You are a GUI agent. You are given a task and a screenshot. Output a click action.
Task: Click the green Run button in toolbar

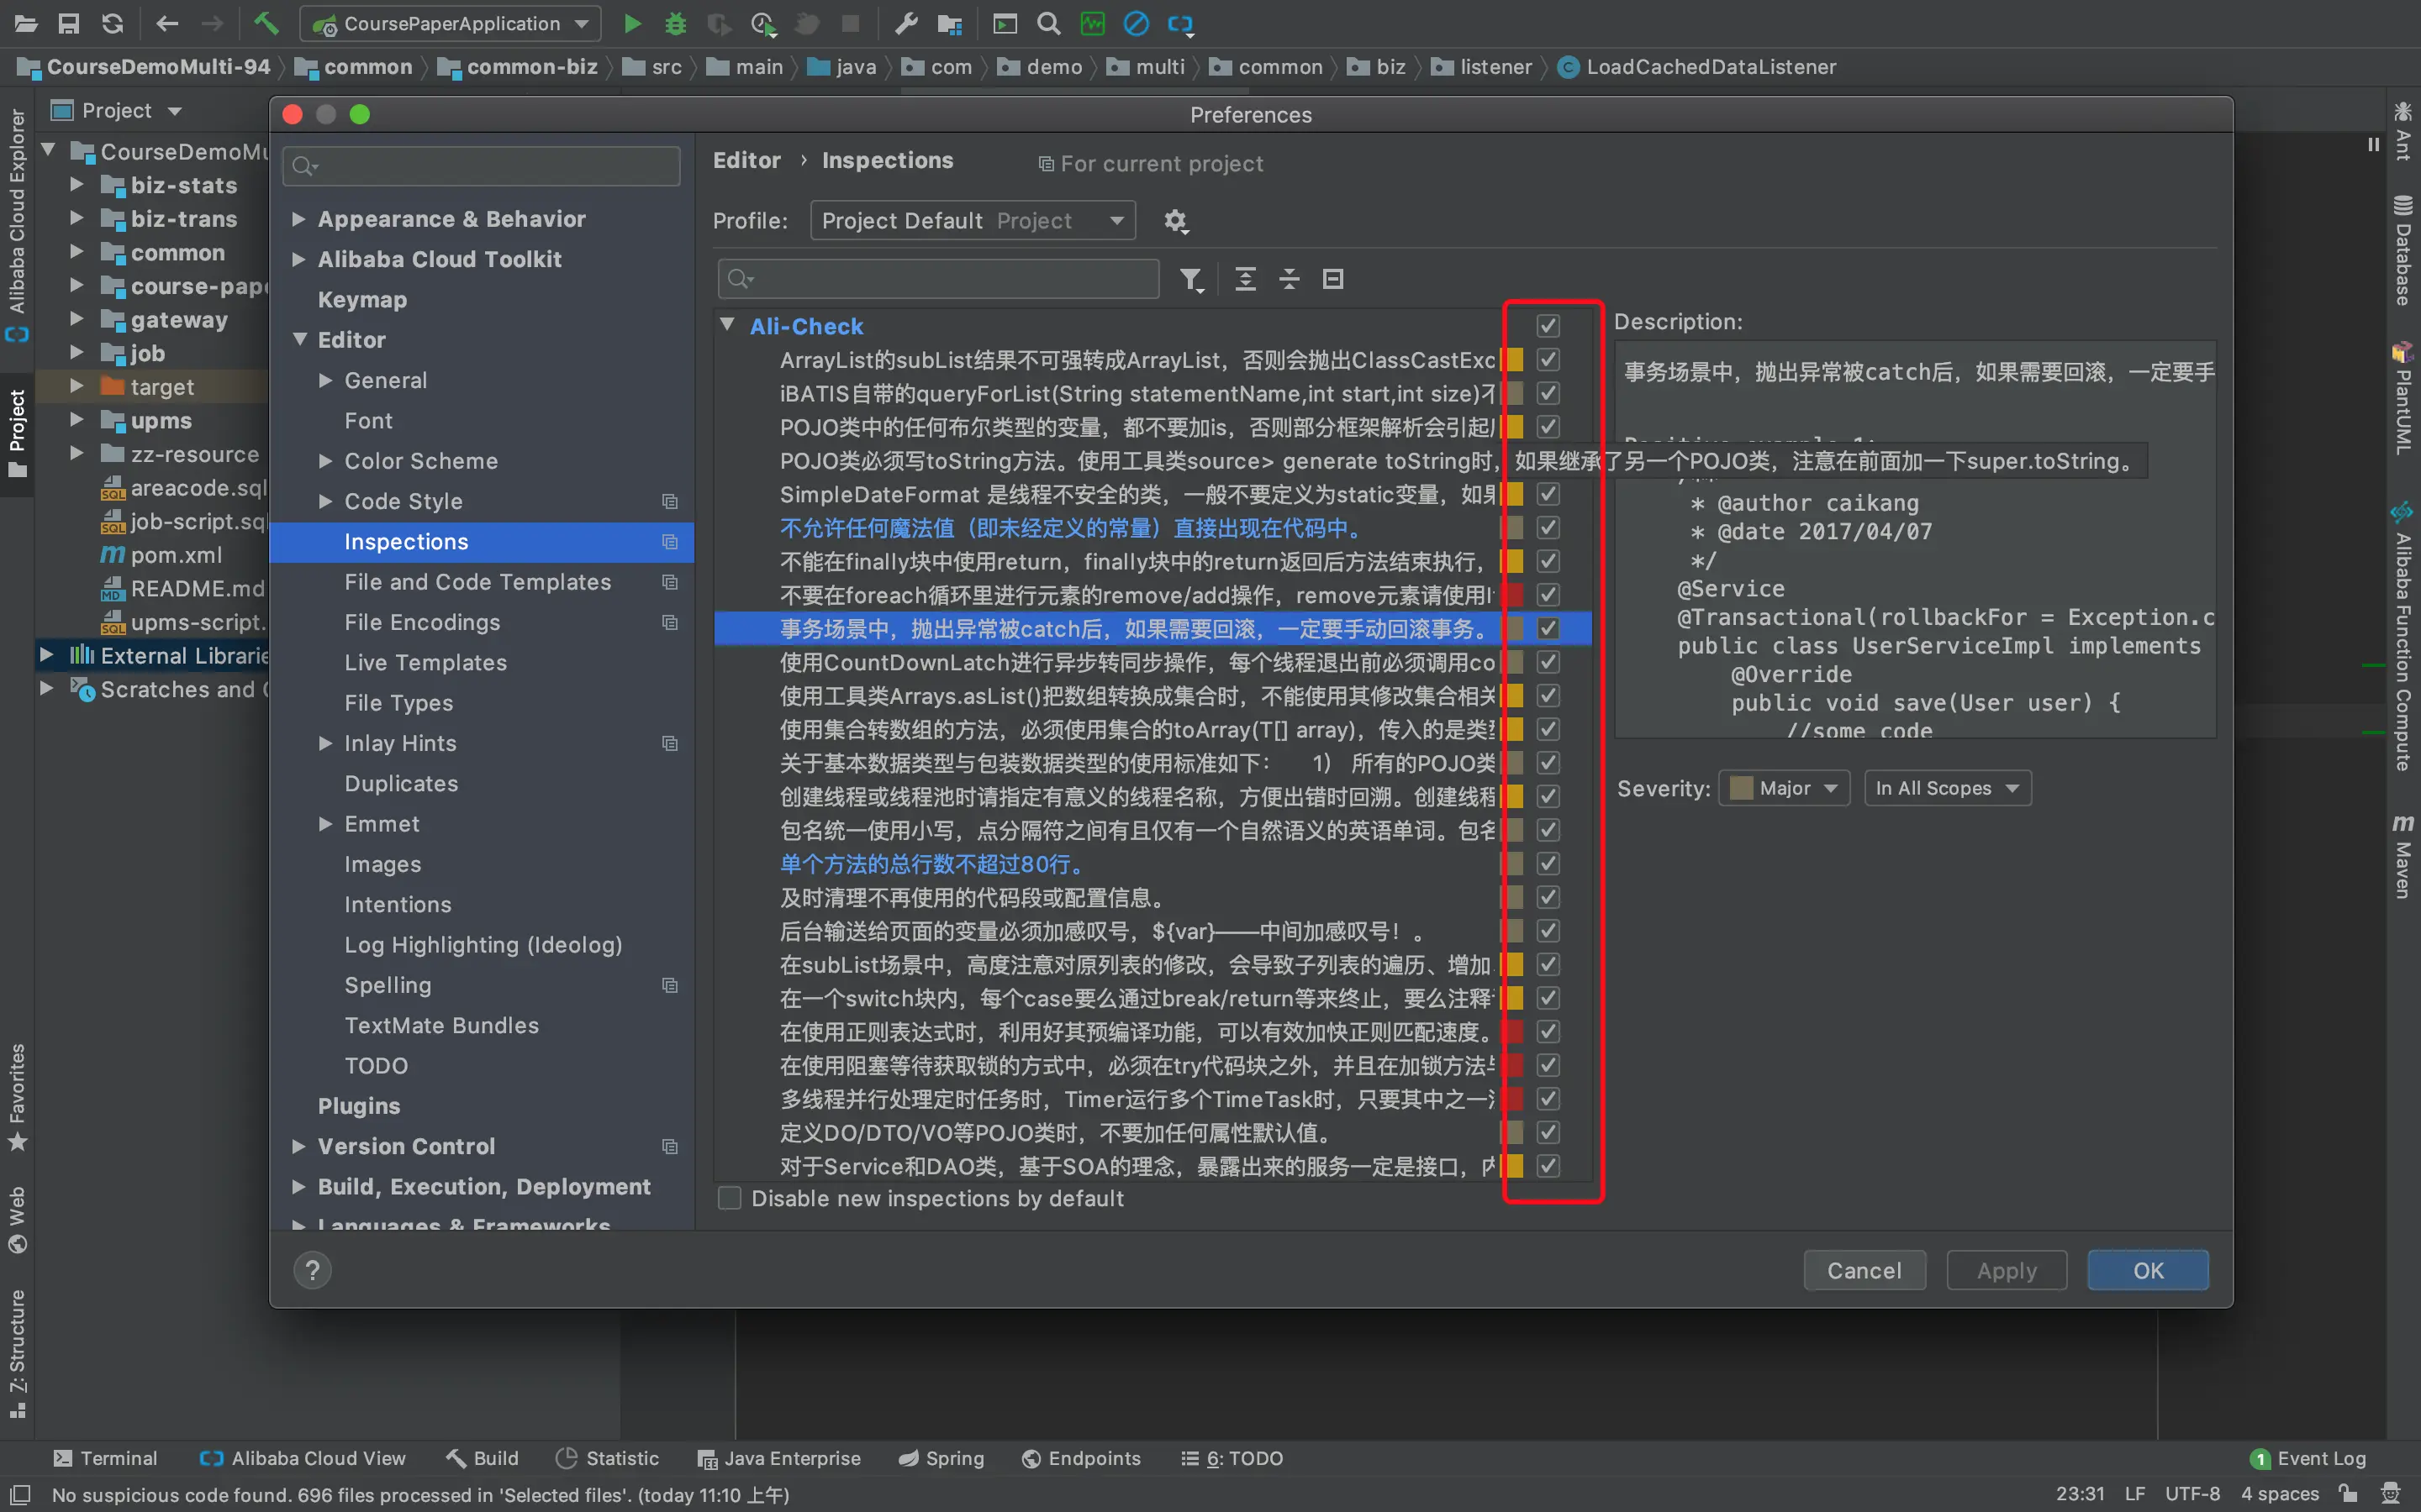click(631, 23)
